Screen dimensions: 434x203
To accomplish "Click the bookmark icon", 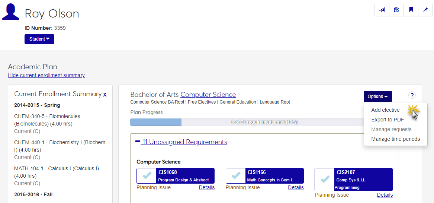I will coord(411,10).
